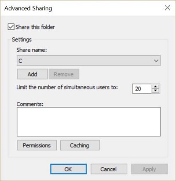Click inside the Comments text box
Image resolution: width=176 pixels, height=181 pixels.
88,122
